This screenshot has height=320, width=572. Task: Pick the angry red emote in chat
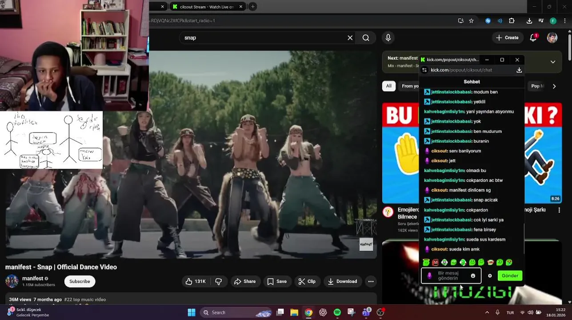[435, 262]
